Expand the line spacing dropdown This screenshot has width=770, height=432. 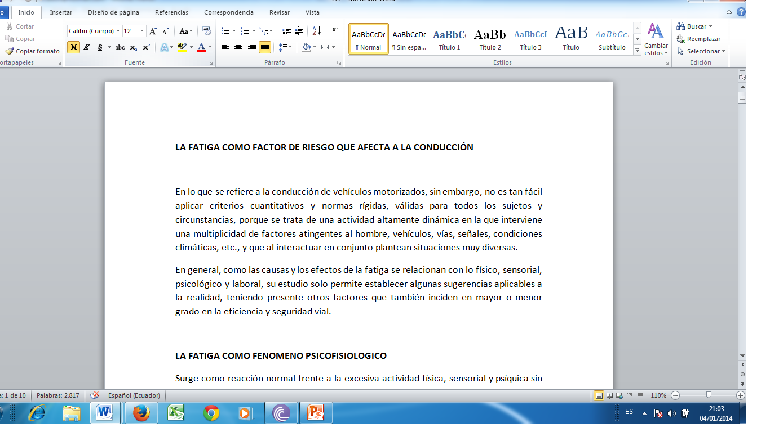[290, 47]
